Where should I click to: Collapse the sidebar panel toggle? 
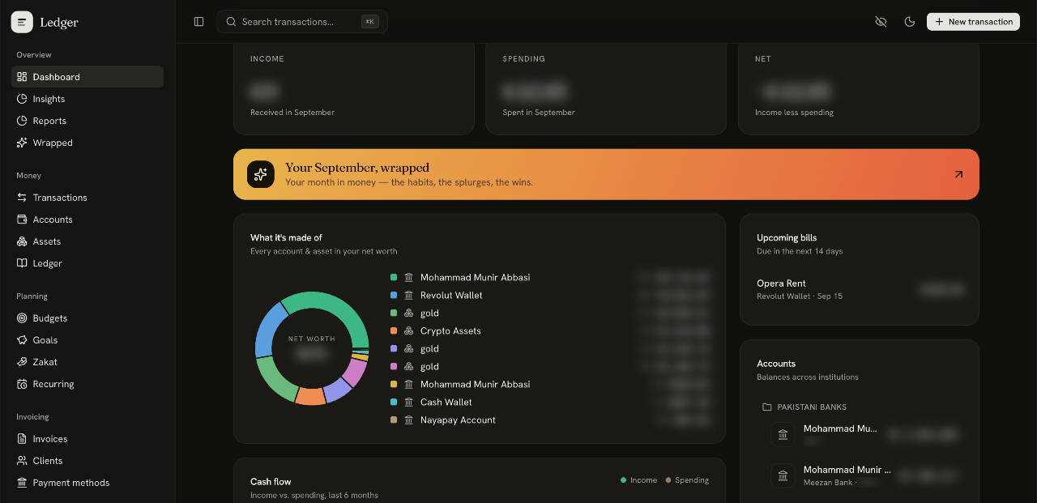pyautogui.click(x=199, y=22)
